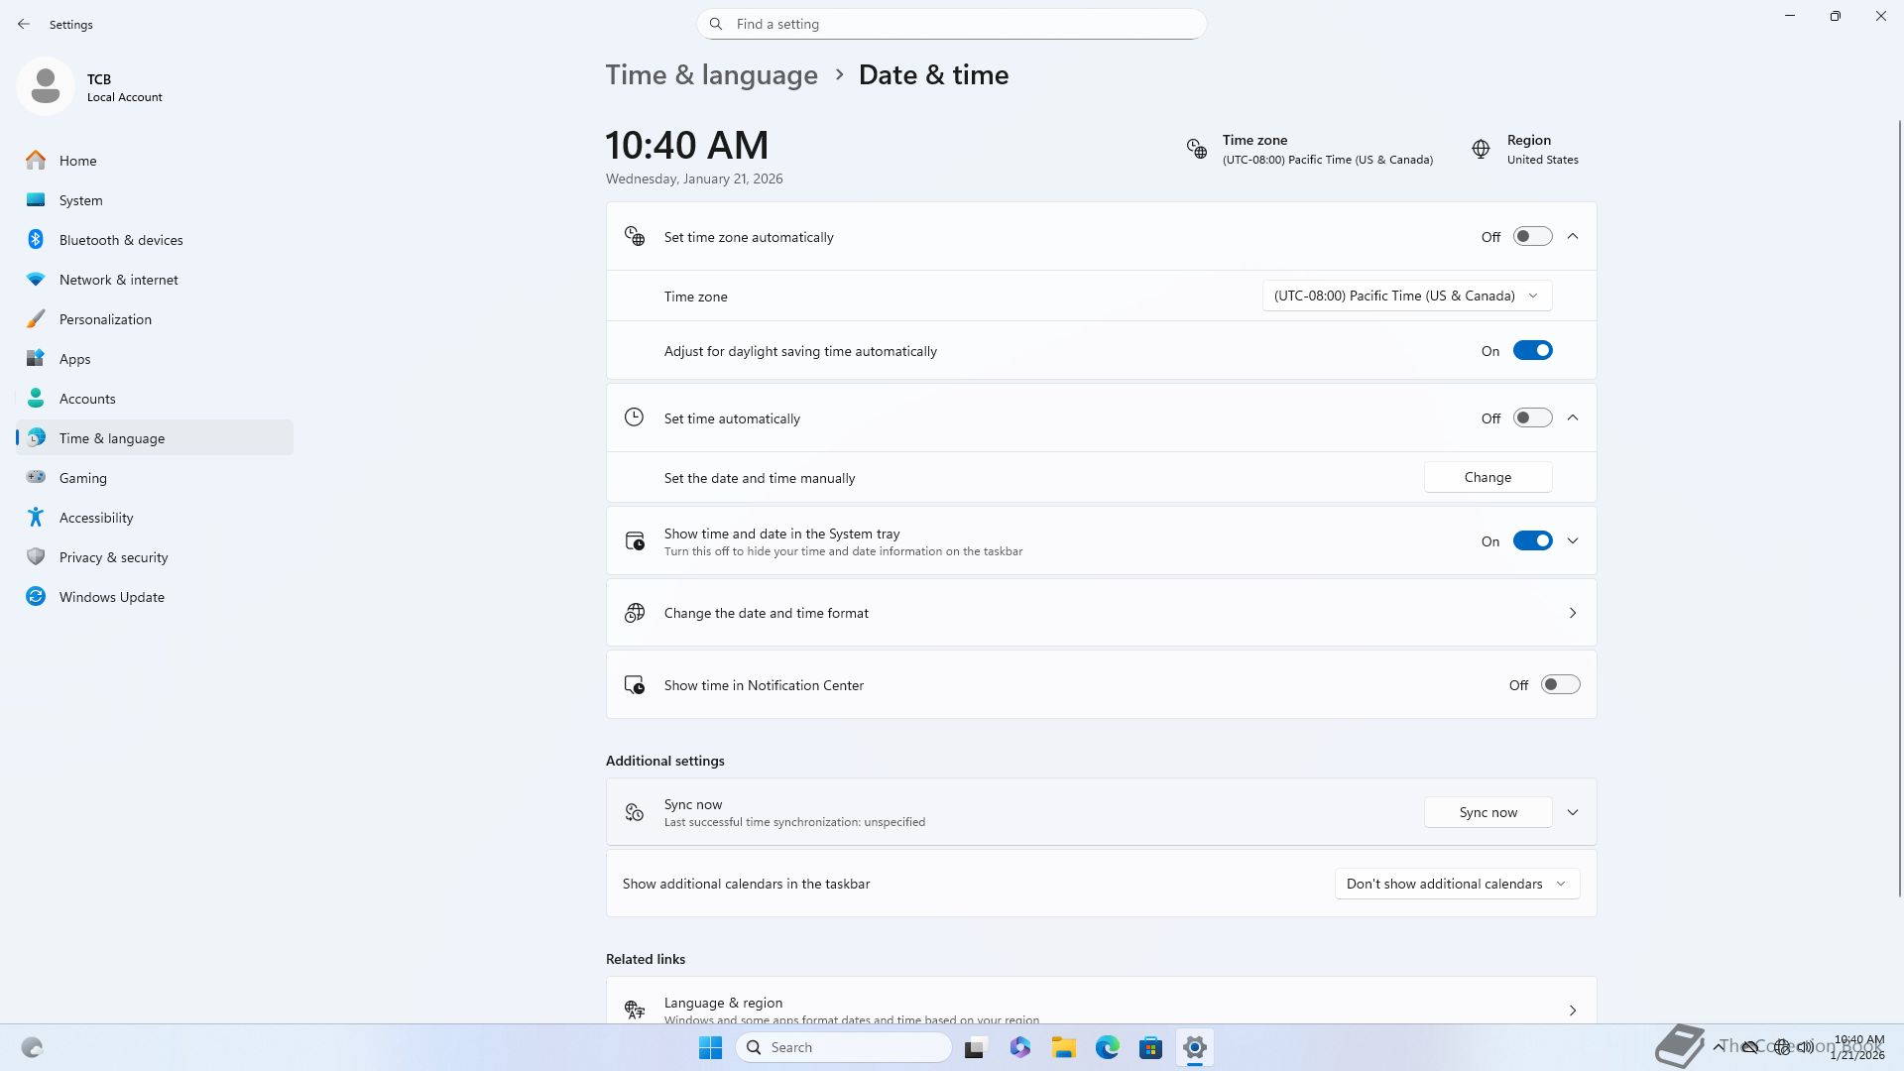Open additional calendars dropdown

coord(1456,884)
